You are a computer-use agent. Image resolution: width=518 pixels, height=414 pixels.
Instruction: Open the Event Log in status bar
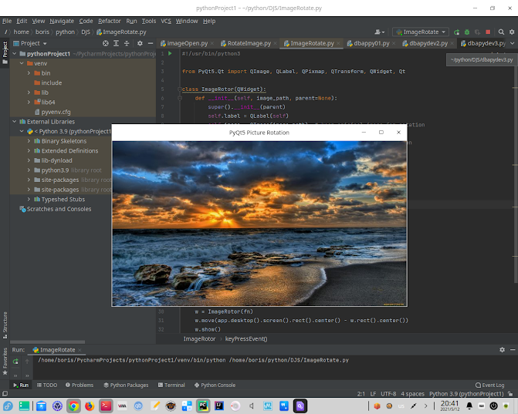pyautogui.click(x=490, y=385)
